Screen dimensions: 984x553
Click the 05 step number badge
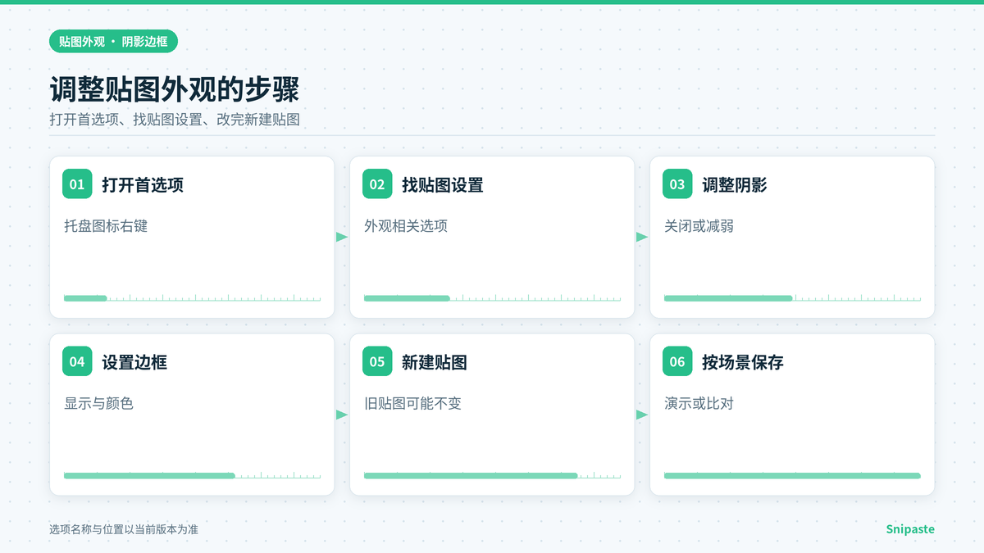coord(377,361)
